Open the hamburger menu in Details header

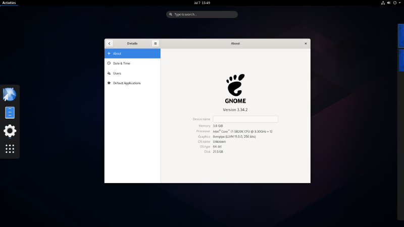(x=156, y=43)
